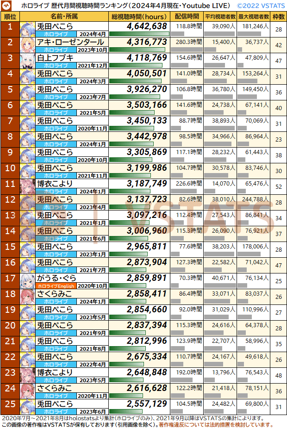This screenshot has width=287, height=428.
Task: Click the VSTATS logo icon beside the title
Action: [x=6, y=6]
